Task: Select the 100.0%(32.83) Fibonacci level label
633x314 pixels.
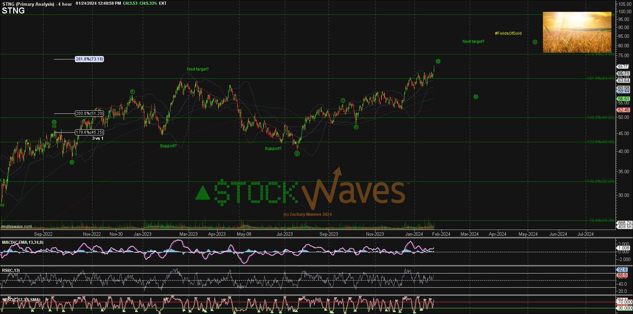Action: pos(600,181)
